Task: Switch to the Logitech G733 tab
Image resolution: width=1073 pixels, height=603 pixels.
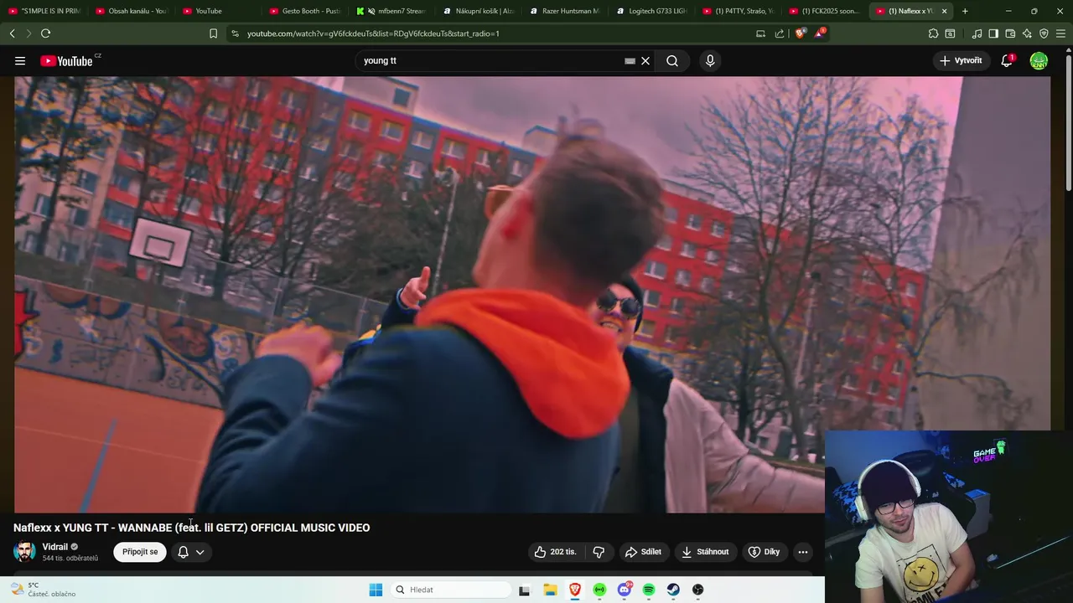Action: point(654,11)
